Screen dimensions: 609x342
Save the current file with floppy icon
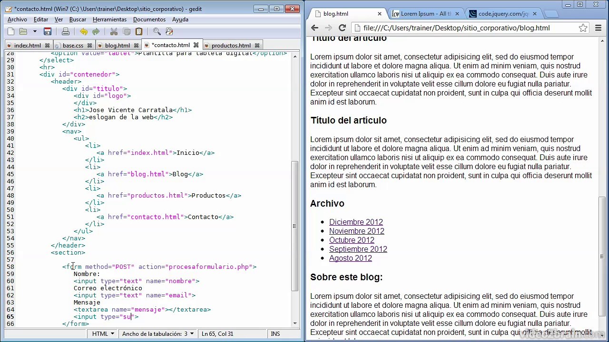pyautogui.click(x=48, y=32)
